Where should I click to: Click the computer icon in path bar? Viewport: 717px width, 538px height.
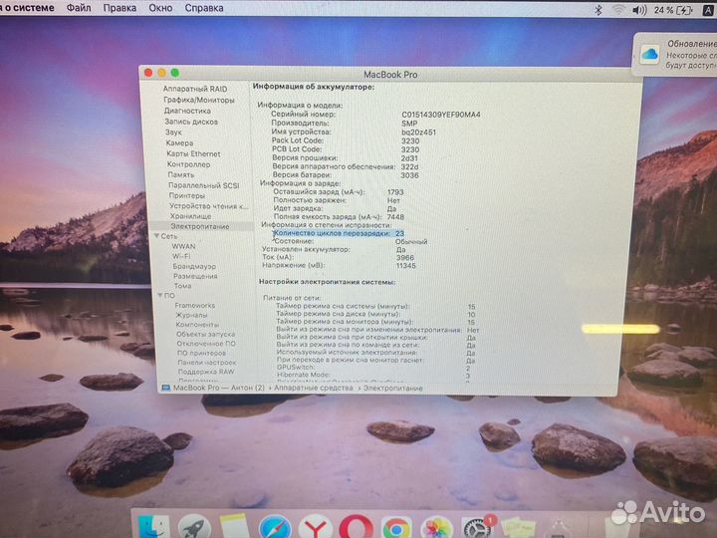[x=165, y=388]
